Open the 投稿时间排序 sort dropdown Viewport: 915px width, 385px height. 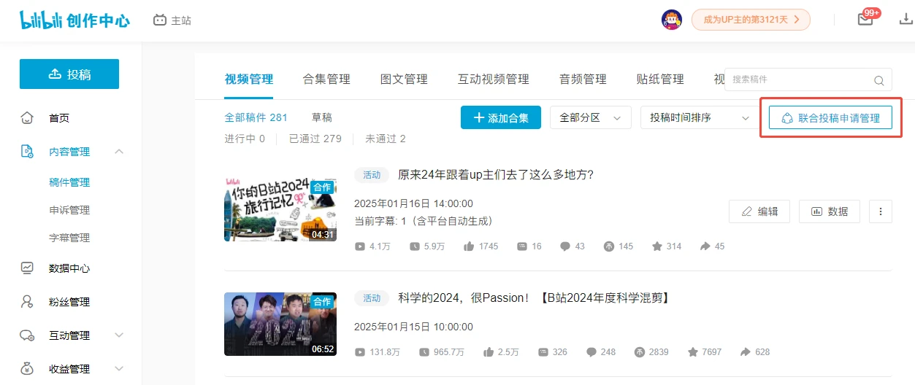coord(699,117)
